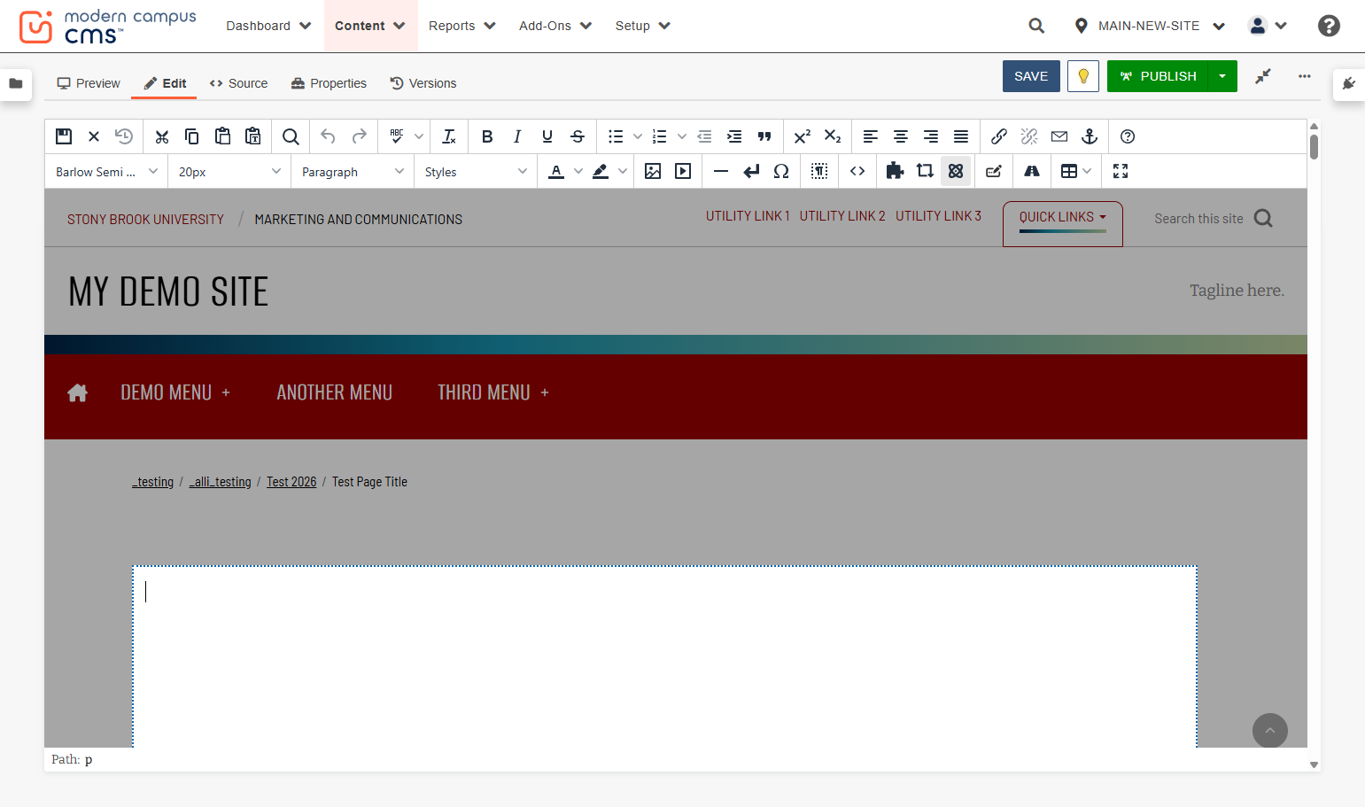The image size is (1365, 807).
Task: Switch to the Versions tab
Action: [423, 83]
